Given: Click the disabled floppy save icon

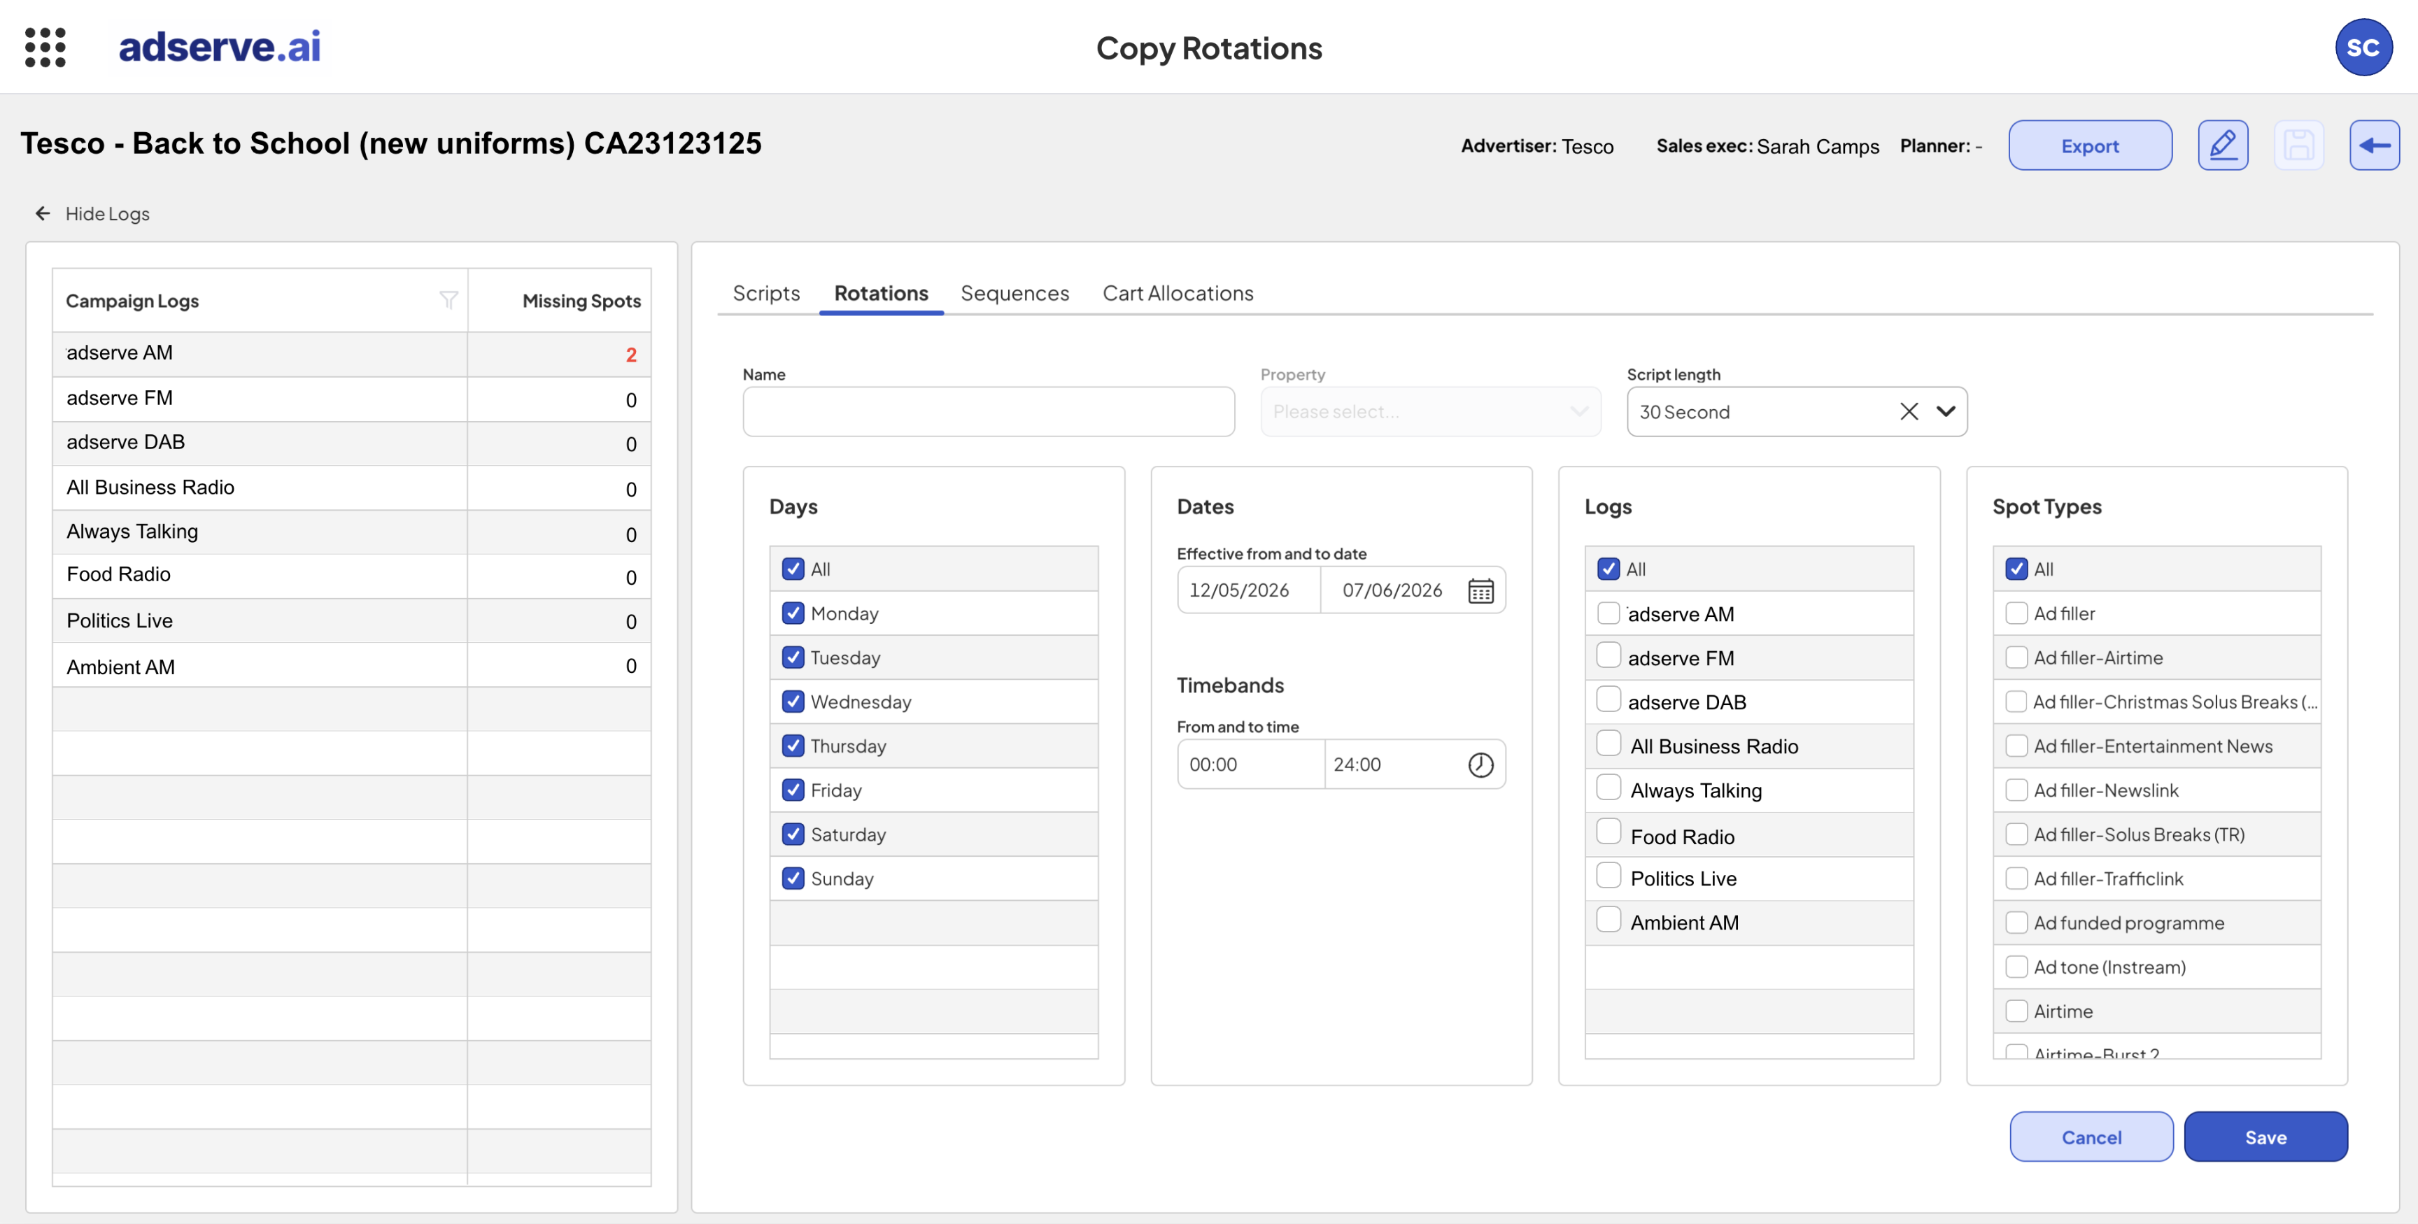Looking at the screenshot, I should pos(2299,145).
